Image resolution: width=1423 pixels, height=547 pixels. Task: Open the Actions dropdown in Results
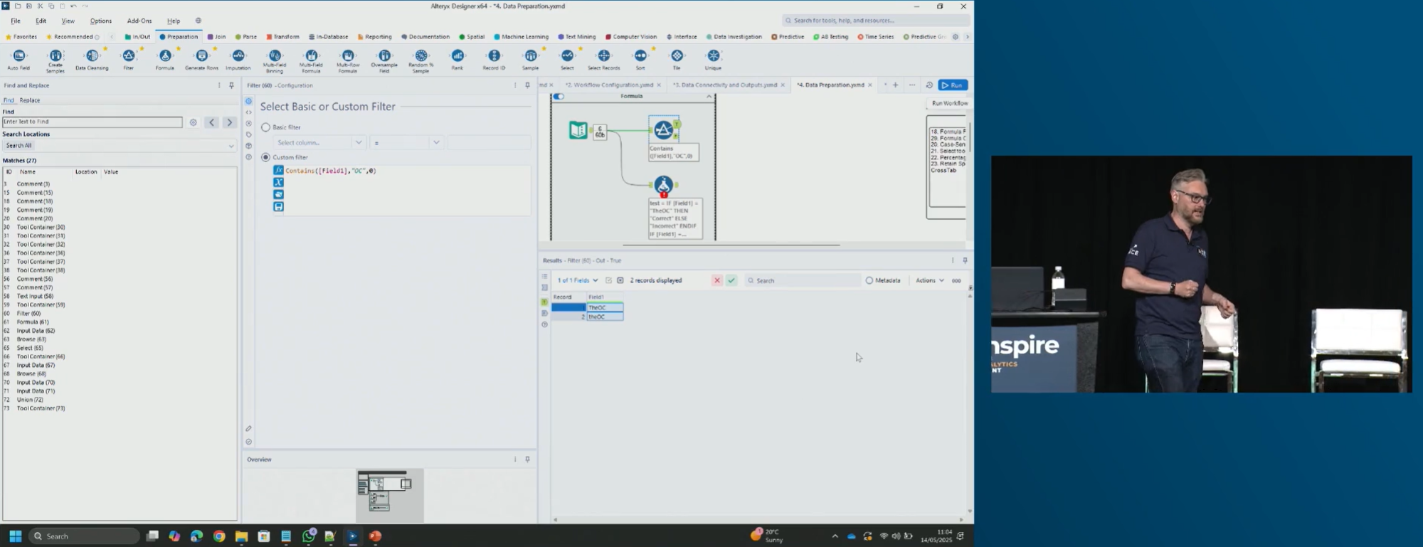point(930,281)
